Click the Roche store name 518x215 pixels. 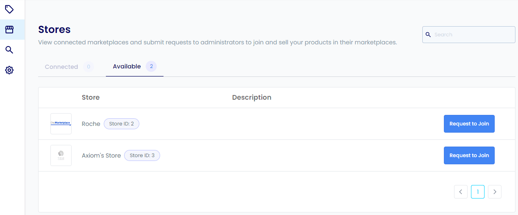click(91, 124)
